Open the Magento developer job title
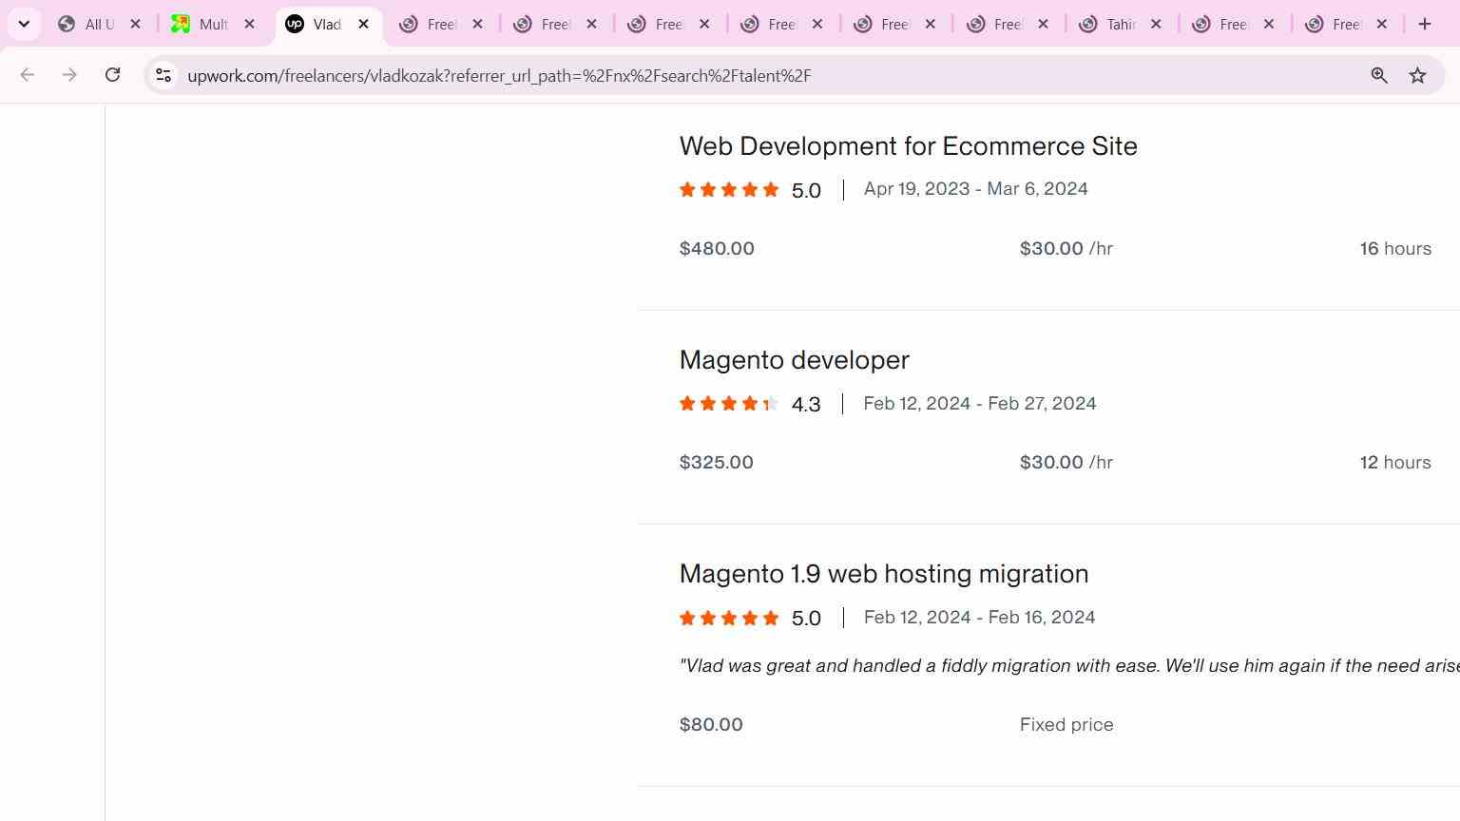The image size is (1460, 821). coord(794,360)
